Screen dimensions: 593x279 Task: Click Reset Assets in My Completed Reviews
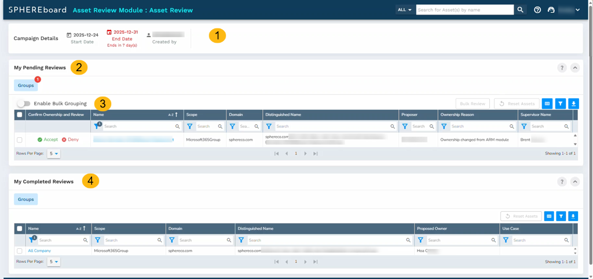(521, 216)
